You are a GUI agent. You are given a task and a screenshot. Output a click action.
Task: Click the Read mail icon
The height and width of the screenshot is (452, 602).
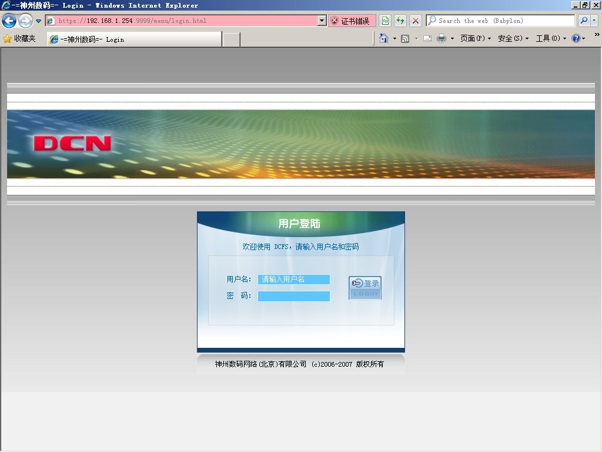pyautogui.click(x=427, y=38)
